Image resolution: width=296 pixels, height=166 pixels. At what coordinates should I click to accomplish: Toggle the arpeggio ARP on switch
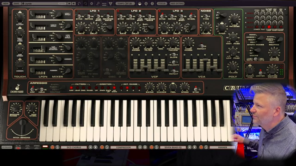(x=32, y=89)
